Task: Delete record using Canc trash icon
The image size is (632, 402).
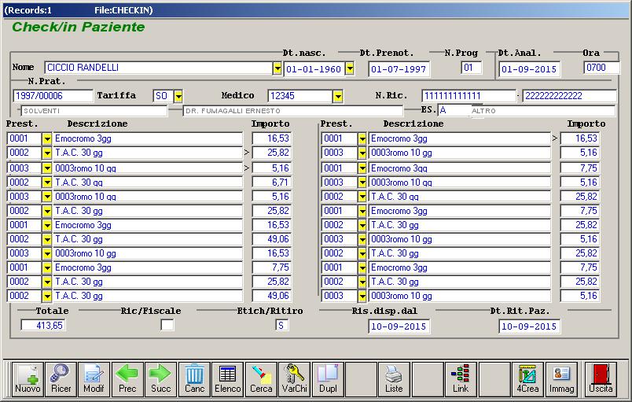Action: (194, 379)
